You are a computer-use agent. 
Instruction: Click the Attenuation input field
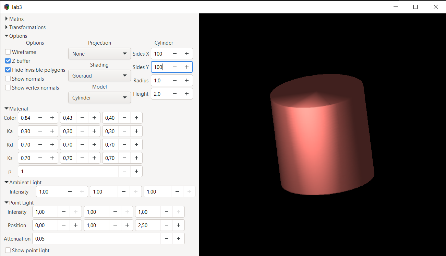96,238
